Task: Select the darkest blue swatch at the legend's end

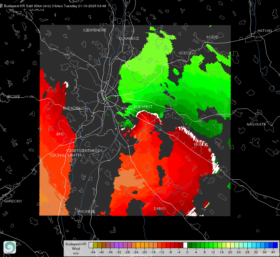Action: tap(275, 245)
